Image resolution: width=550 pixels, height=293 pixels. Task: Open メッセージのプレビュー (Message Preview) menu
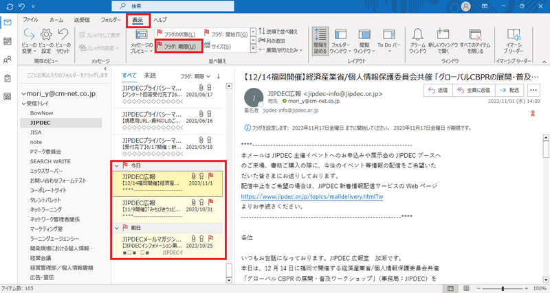point(142,41)
